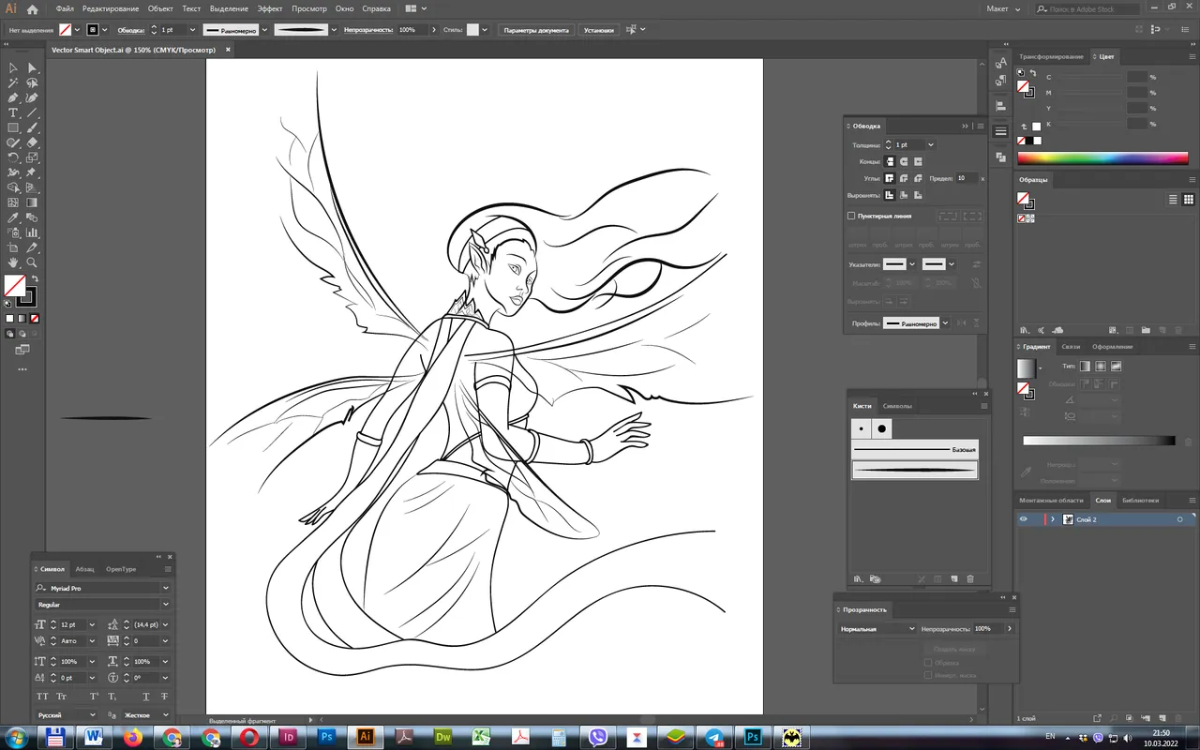Select the Rotate tool
This screenshot has height=750, width=1200.
pos(13,157)
